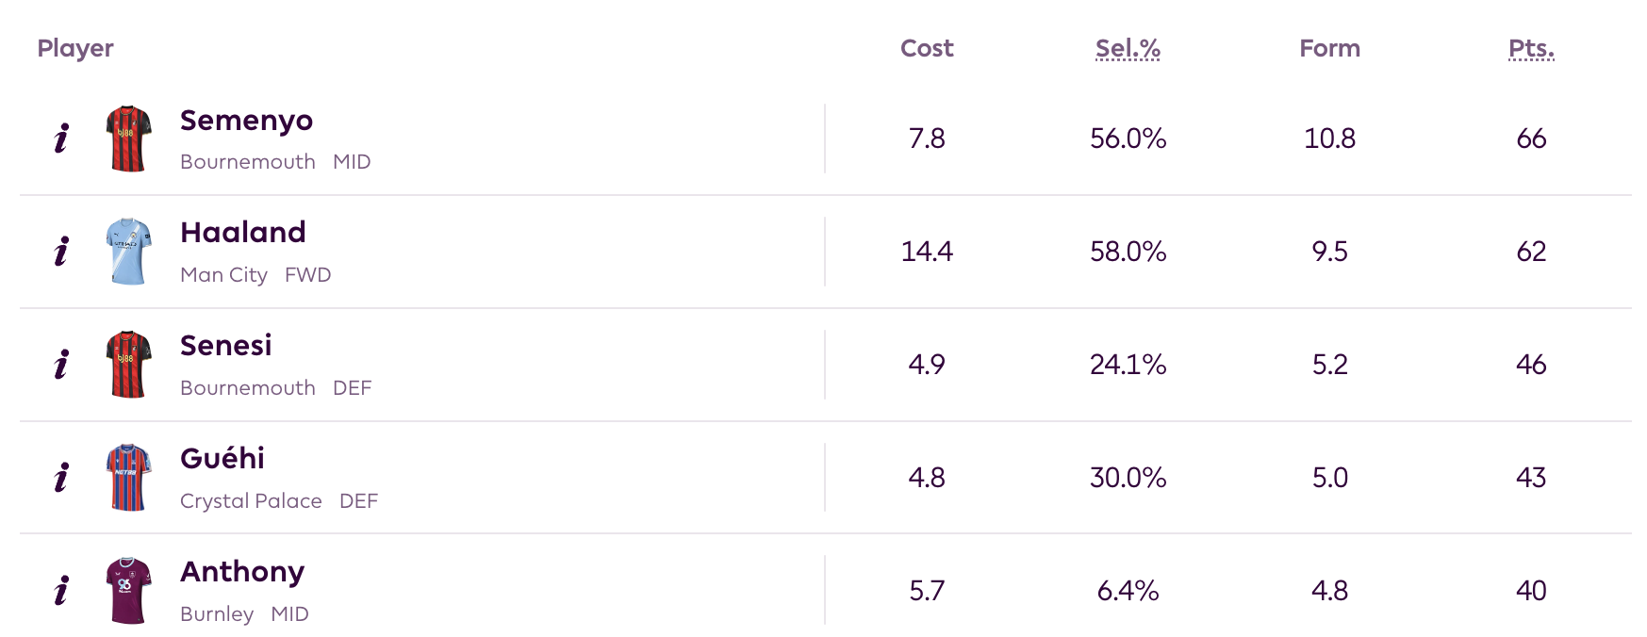Screen dimensions: 1647x637
Task: Click the Form column header
Action: (x=1329, y=48)
